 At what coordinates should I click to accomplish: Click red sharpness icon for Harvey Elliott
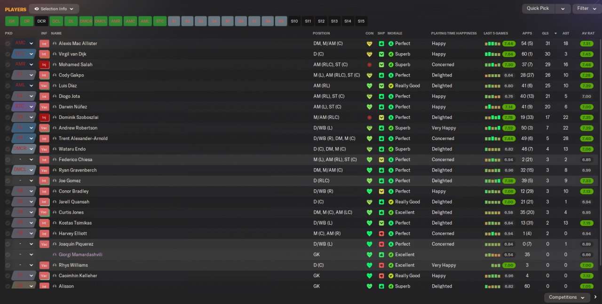[381, 234]
